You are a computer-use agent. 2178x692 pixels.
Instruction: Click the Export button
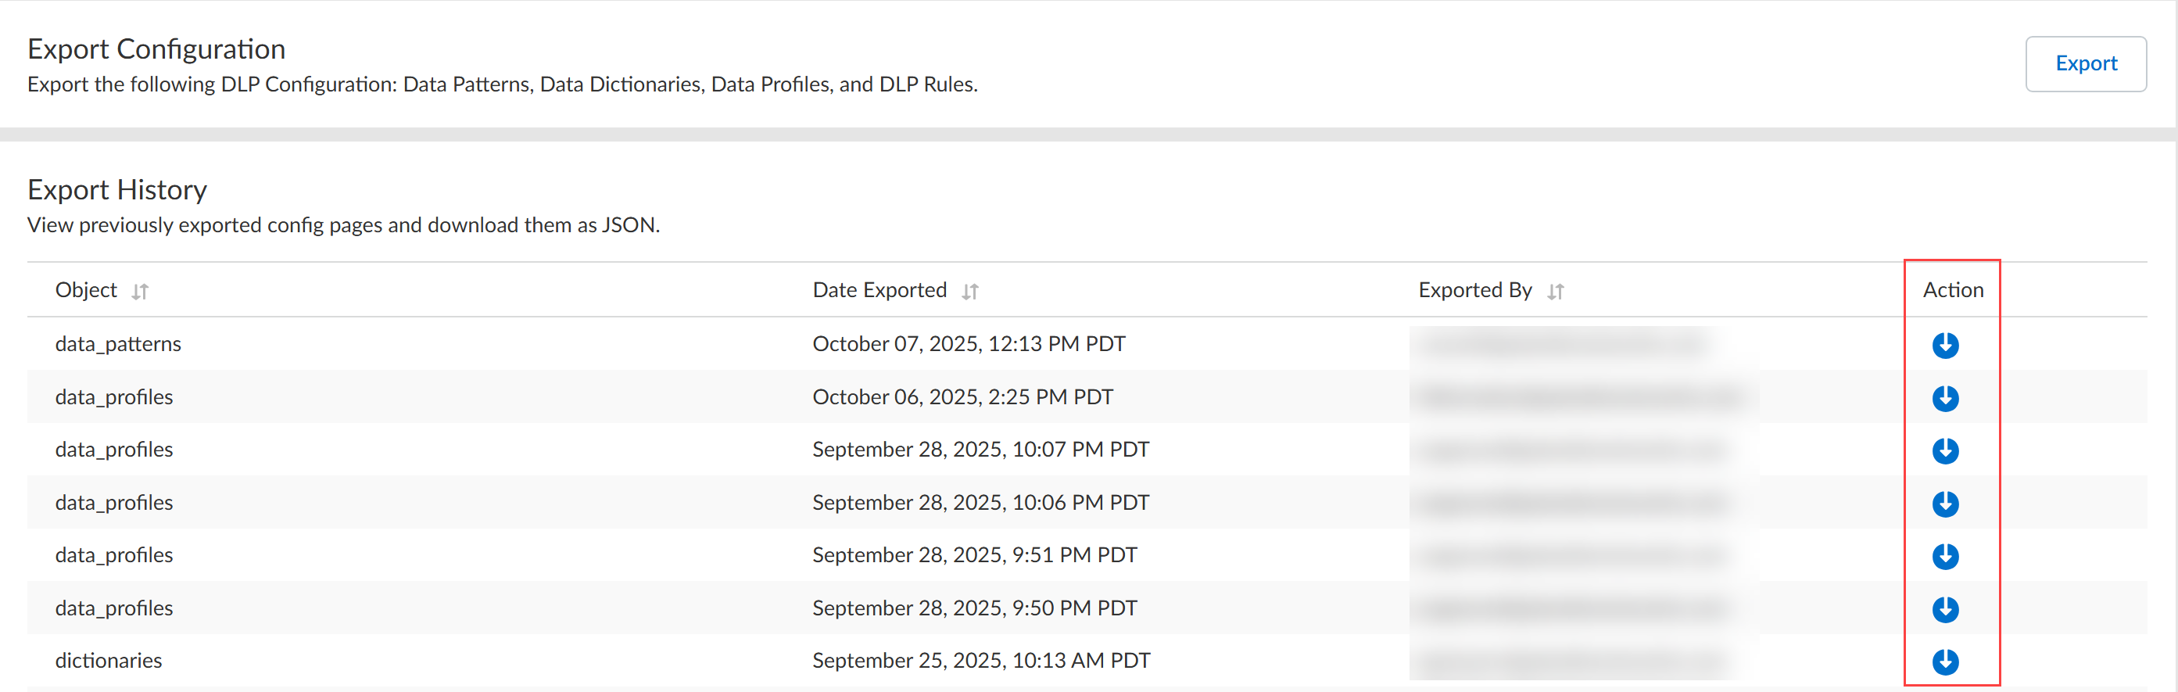pyautogui.click(x=2085, y=63)
